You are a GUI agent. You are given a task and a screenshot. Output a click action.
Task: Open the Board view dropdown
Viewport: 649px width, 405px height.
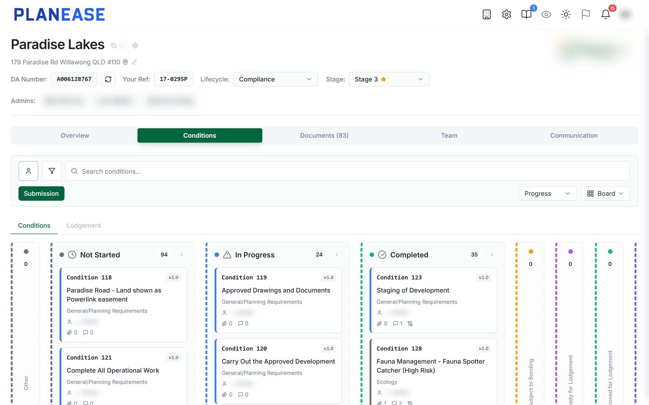point(605,193)
